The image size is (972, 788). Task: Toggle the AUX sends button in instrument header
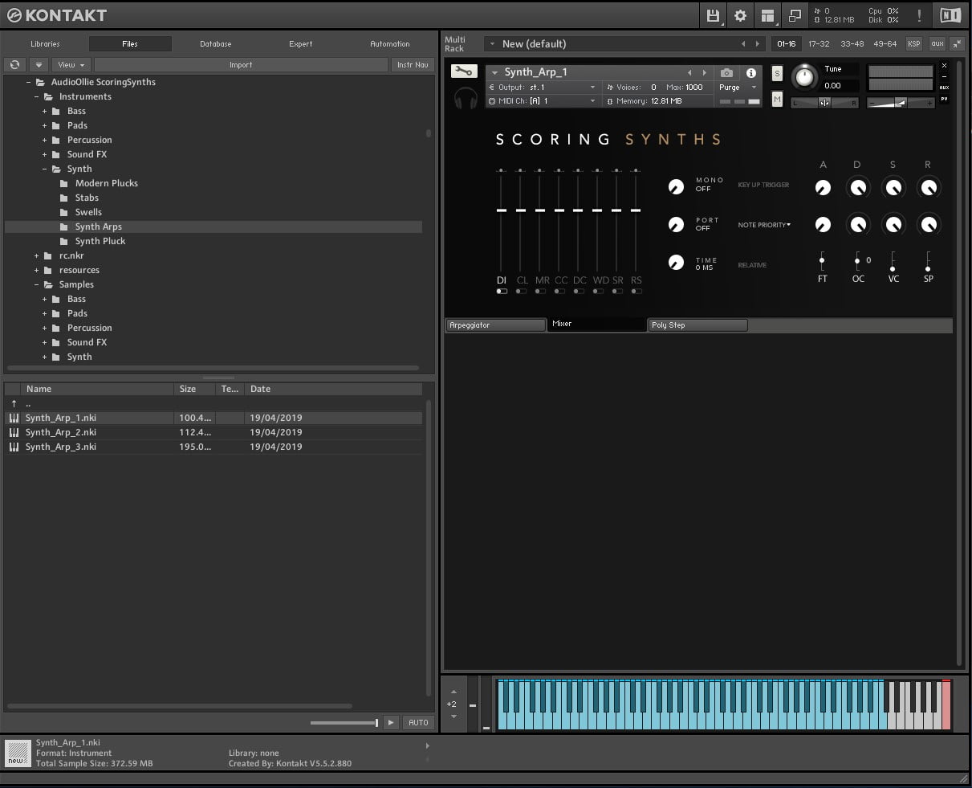tap(944, 88)
